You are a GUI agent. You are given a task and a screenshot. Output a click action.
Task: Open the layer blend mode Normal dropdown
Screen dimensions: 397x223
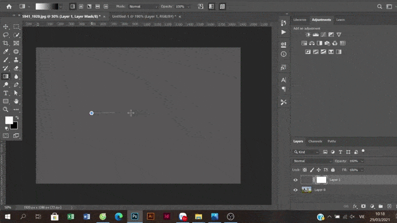312,161
